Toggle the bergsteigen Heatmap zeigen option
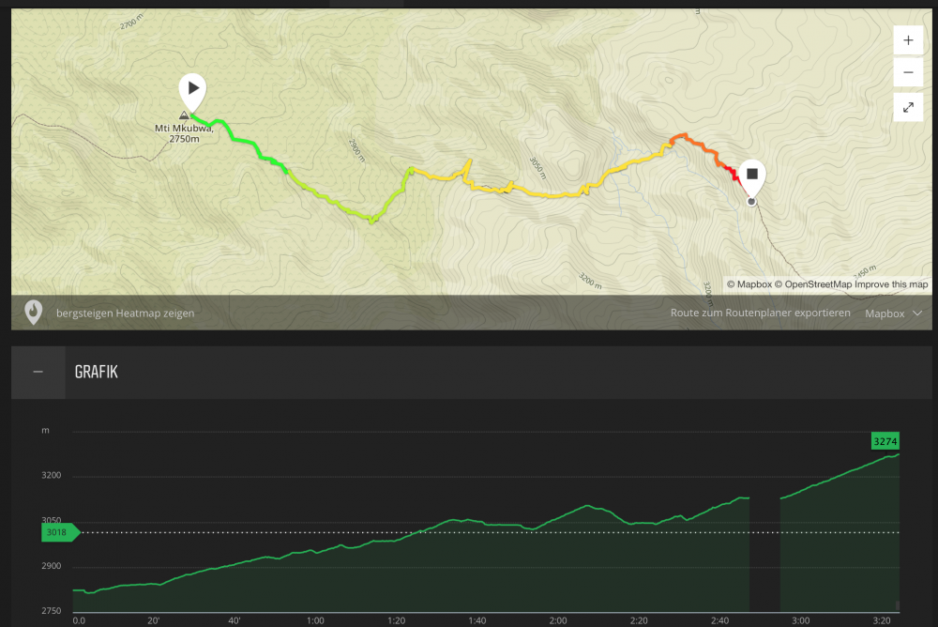The height and width of the screenshot is (627, 938). 125,313
